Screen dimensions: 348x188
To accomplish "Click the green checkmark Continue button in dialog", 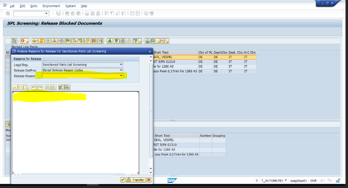I will (x=123, y=180).
